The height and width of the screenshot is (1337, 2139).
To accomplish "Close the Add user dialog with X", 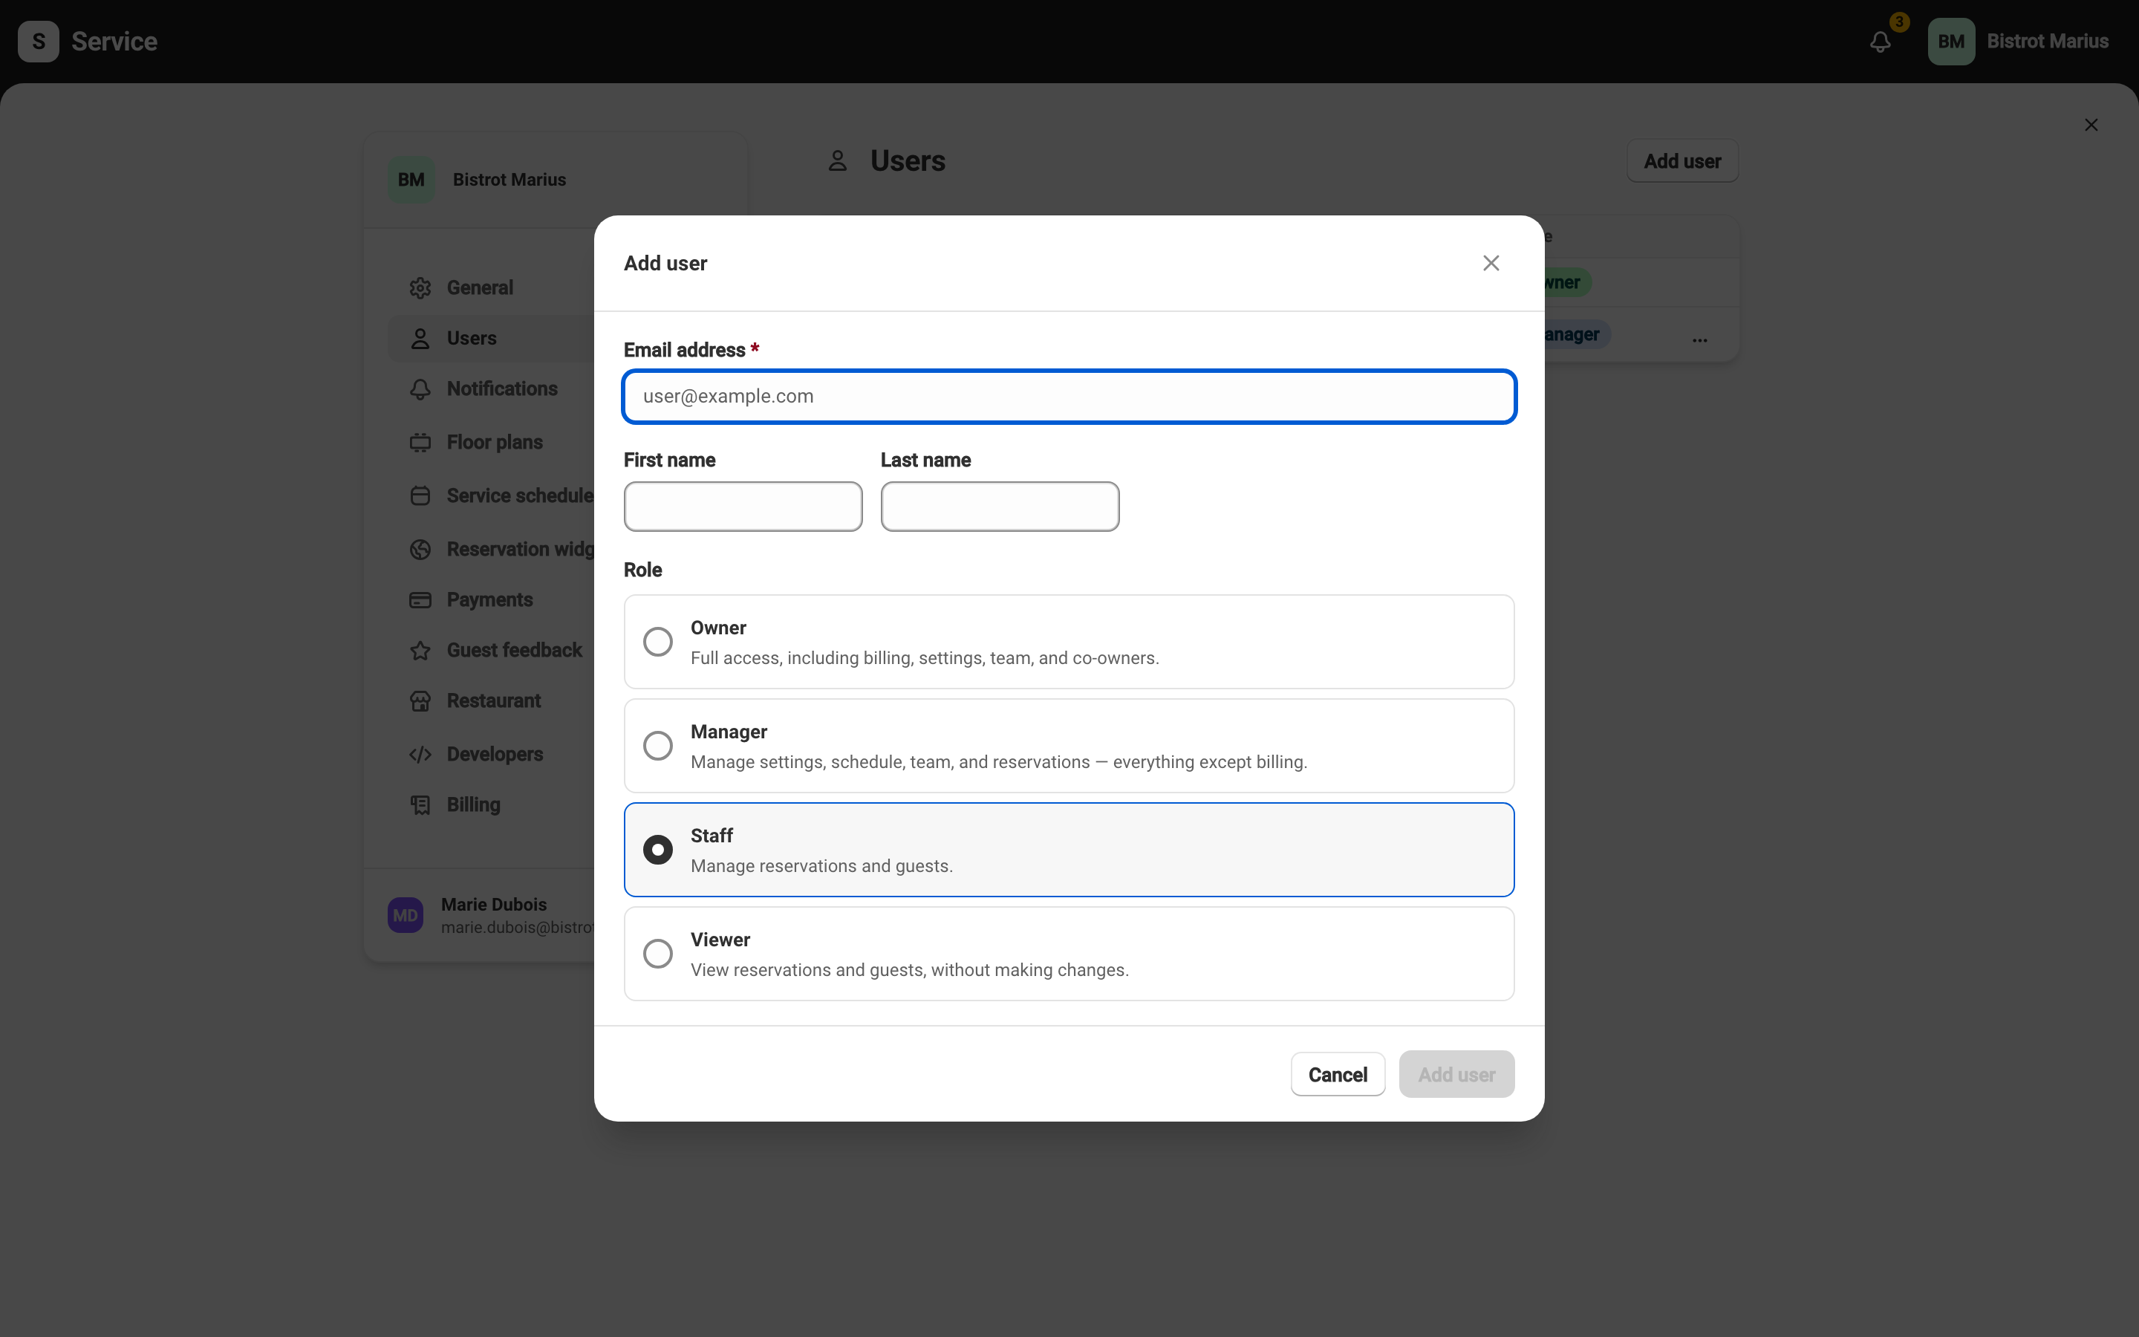I will (x=1490, y=264).
